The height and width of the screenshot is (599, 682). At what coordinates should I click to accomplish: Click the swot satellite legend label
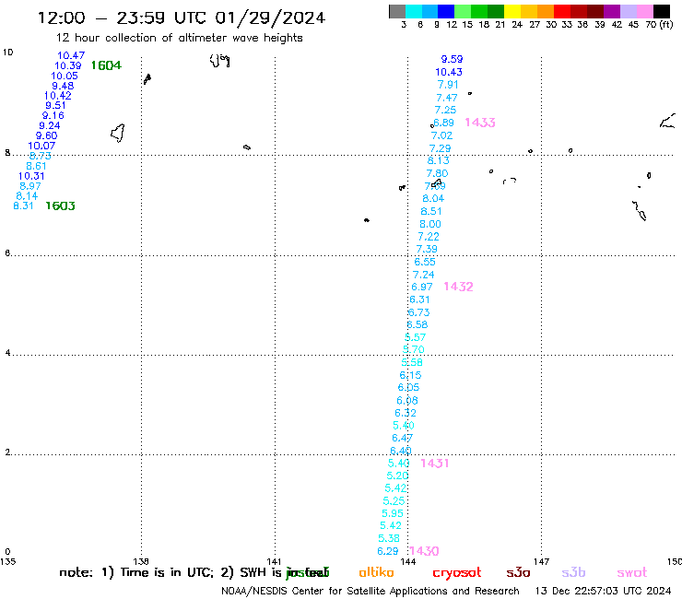point(632,573)
